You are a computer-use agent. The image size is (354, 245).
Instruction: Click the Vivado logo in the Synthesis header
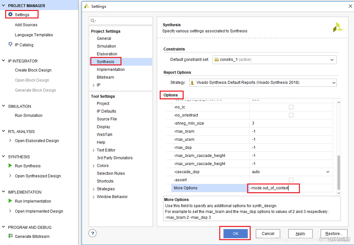pos(338,27)
